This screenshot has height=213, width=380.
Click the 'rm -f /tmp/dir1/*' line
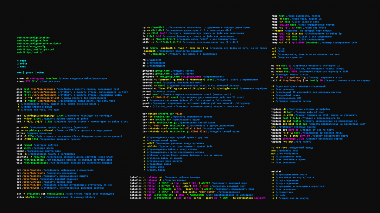pos(180,54)
